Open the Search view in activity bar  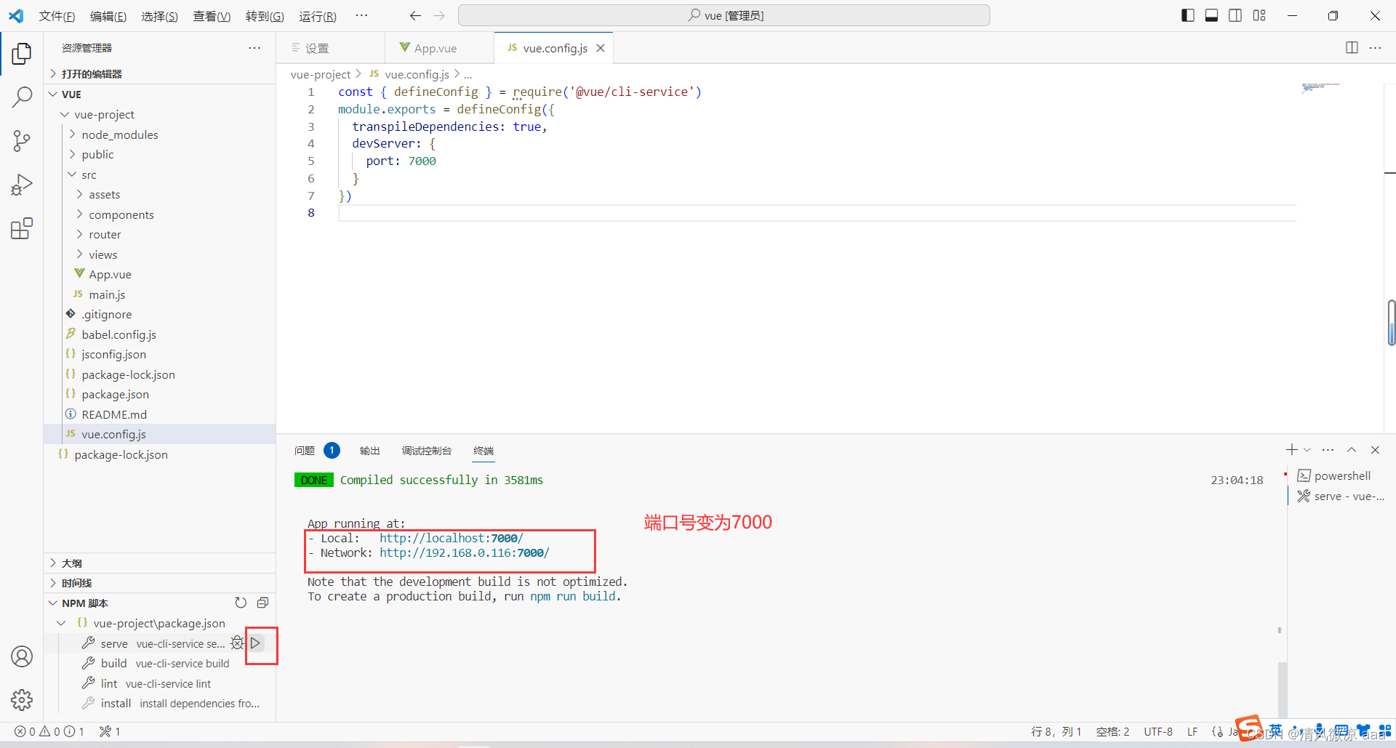[x=22, y=97]
